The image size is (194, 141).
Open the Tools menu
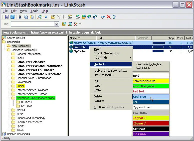click(34, 11)
